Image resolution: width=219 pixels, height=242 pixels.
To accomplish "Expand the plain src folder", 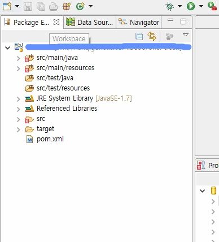I will click(18, 119).
